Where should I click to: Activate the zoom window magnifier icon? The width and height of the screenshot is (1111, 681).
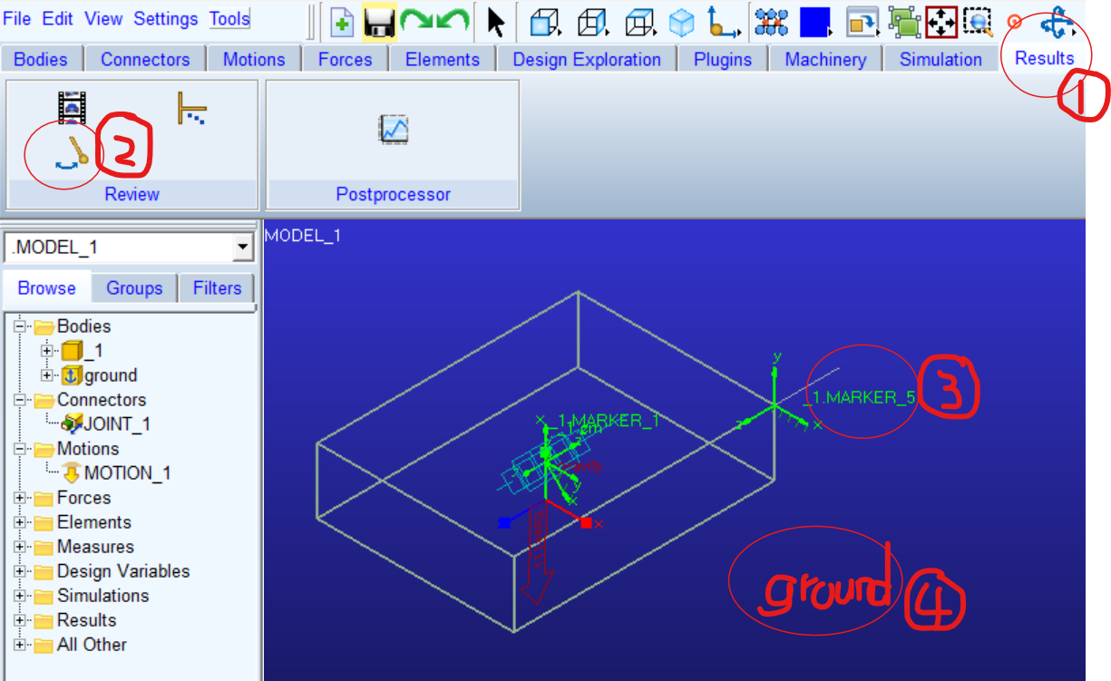pyautogui.click(x=979, y=22)
